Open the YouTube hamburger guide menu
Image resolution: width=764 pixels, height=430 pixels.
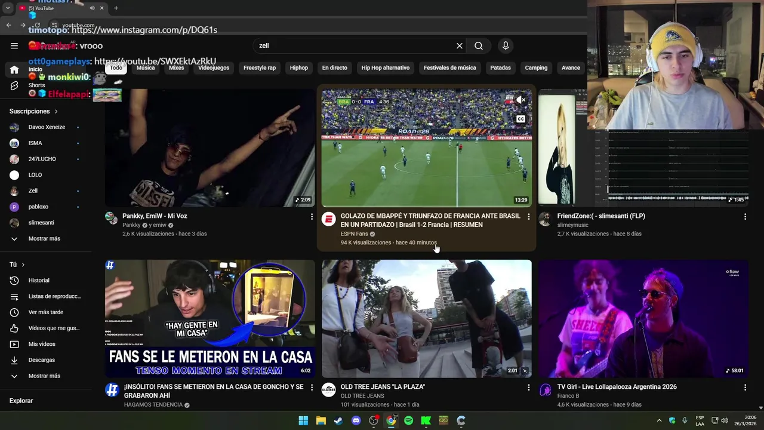14,45
